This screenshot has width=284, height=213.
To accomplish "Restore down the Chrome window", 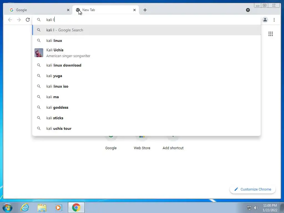I will click(265, 6).
